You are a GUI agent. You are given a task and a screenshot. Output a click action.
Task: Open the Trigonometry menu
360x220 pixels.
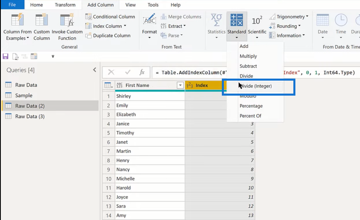pos(289,17)
